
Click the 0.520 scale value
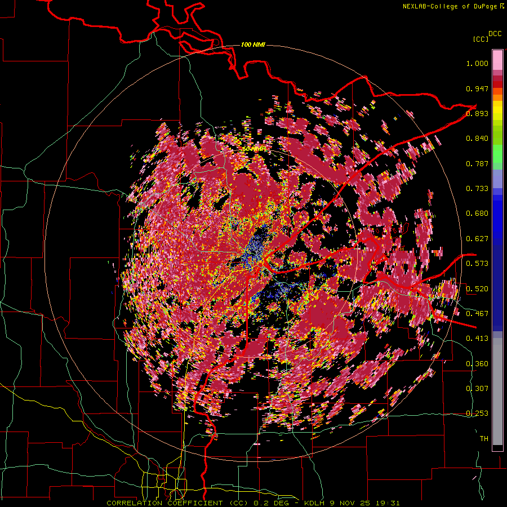477,288
